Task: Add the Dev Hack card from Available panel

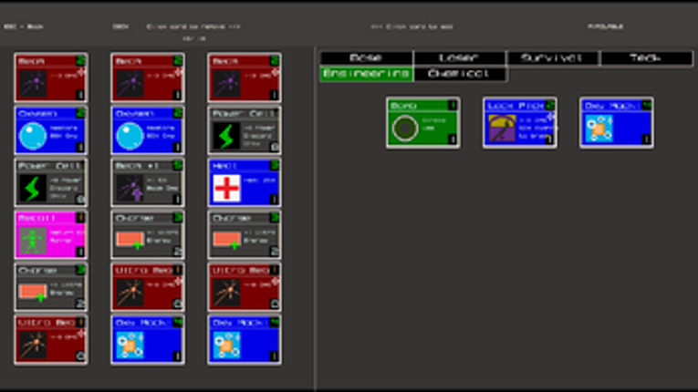Action: [617, 123]
